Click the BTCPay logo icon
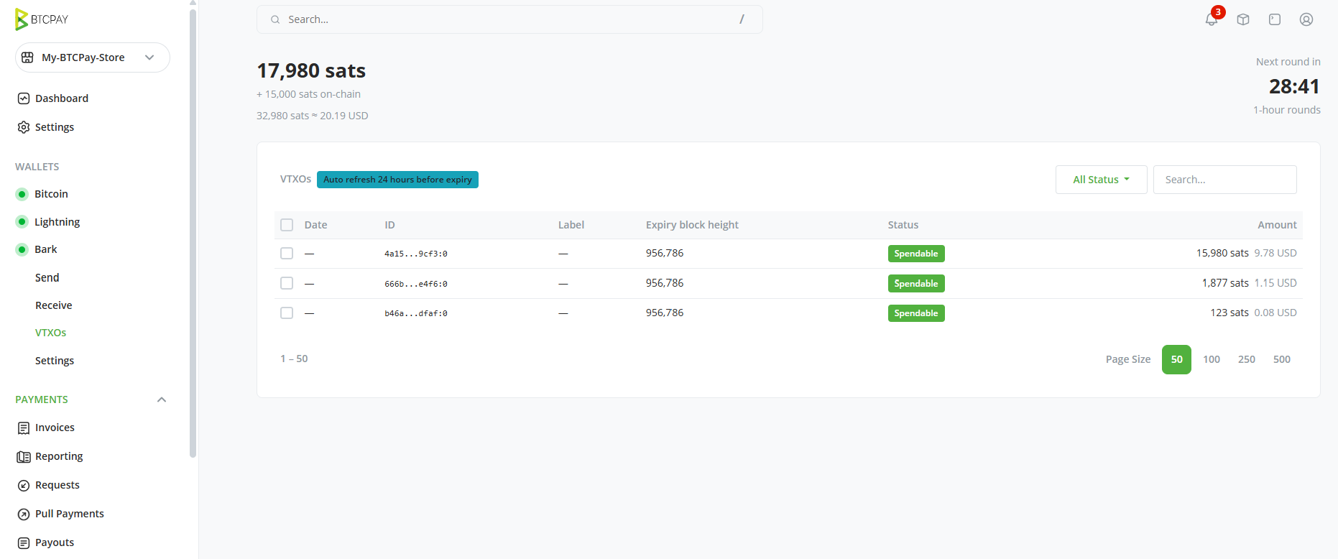 point(22,19)
